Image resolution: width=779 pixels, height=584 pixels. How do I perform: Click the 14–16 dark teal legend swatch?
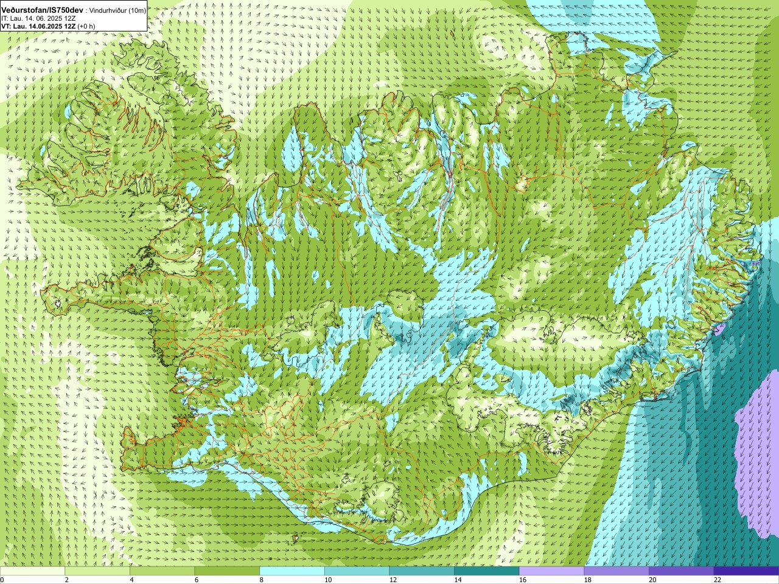click(487, 571)
